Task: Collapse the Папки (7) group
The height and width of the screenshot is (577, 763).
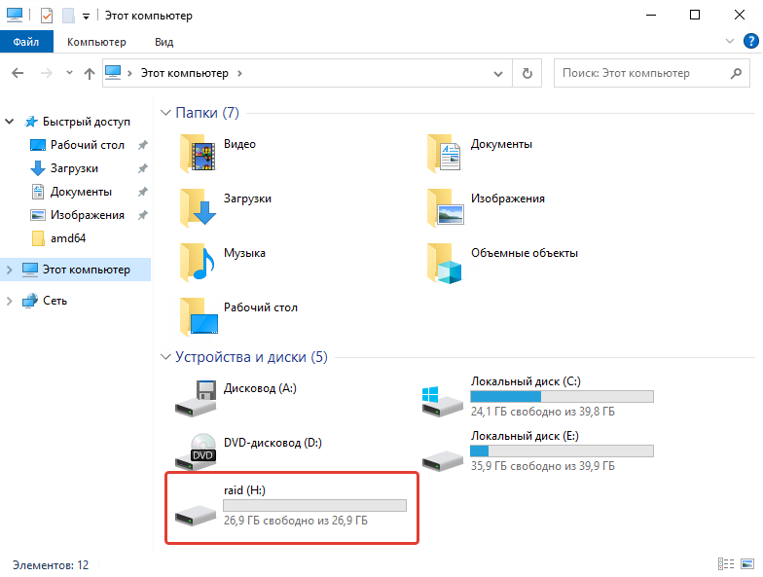Action: coord(164,113)
